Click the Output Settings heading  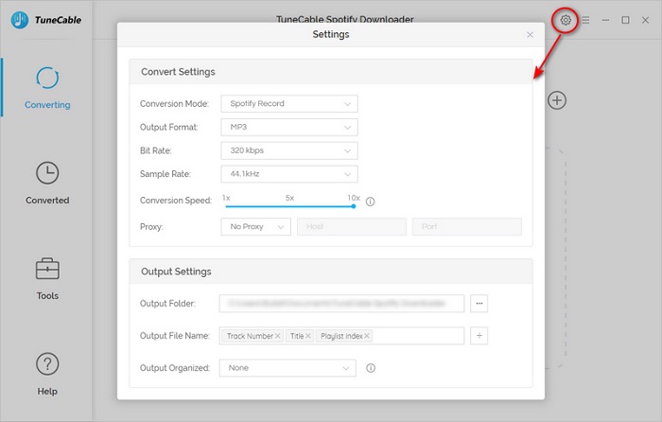click(176, 272)
